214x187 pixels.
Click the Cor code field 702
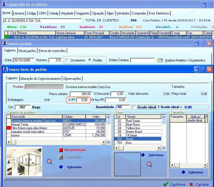pyautogui.click(x=22, y=107)
